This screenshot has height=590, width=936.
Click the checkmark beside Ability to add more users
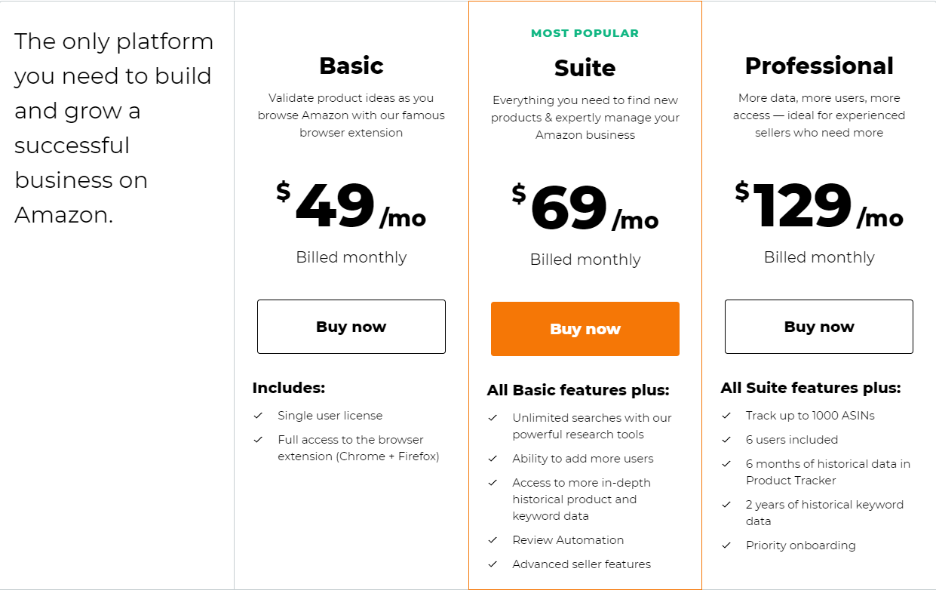click(493, 459)
